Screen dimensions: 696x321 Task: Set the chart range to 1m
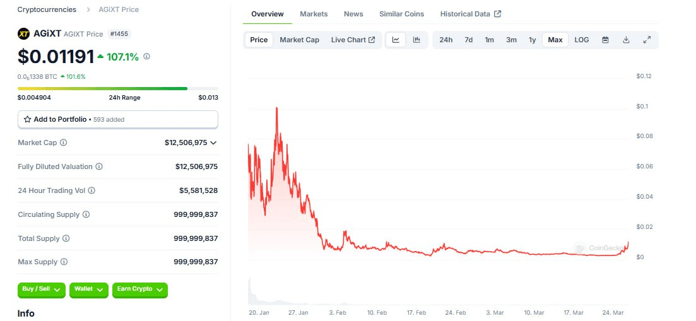[489, 40]
